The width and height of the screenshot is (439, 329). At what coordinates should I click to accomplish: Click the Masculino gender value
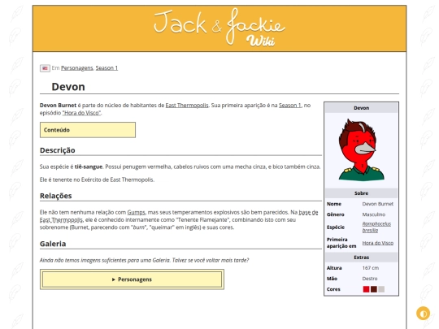coord(374,214)
